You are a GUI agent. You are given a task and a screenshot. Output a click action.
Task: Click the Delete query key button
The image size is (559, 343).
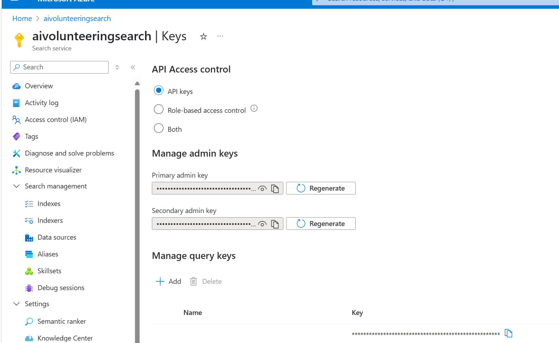[x=206, y=281]
